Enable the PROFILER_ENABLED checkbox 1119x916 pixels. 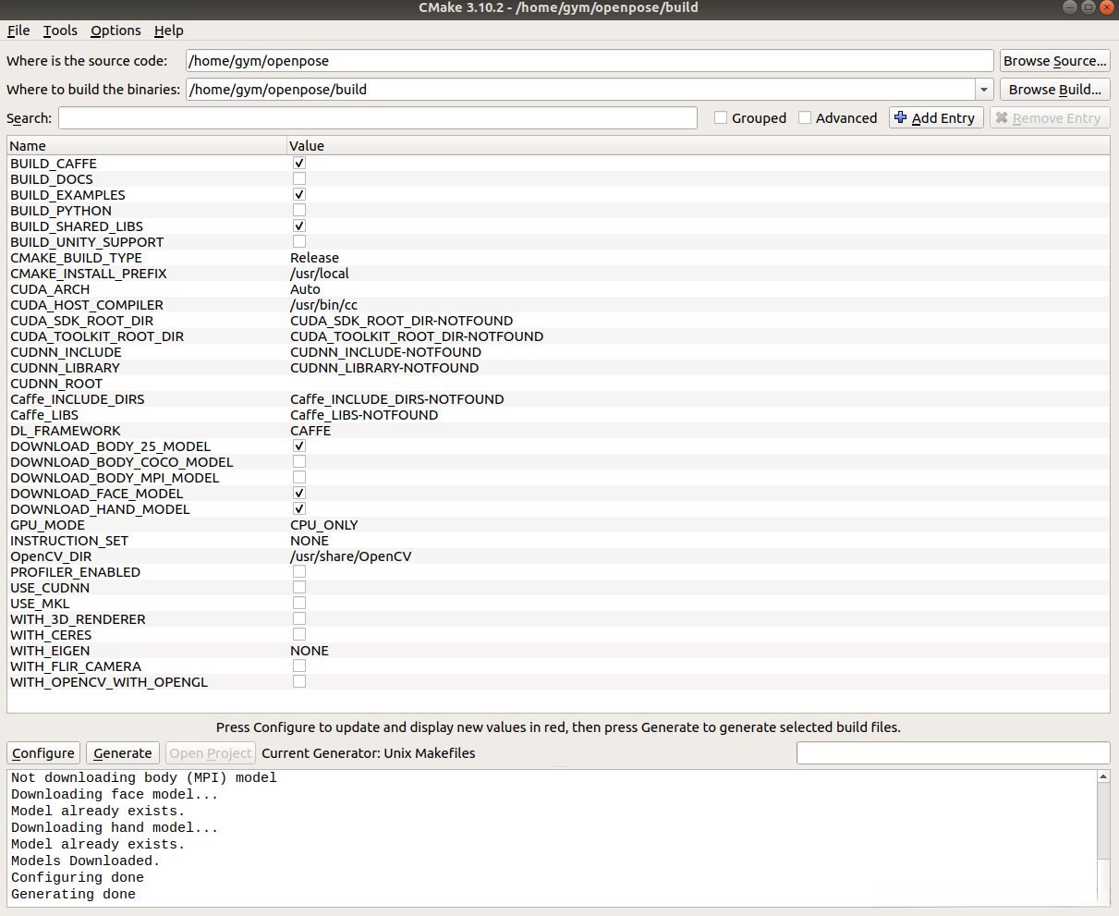pos(299,572)
